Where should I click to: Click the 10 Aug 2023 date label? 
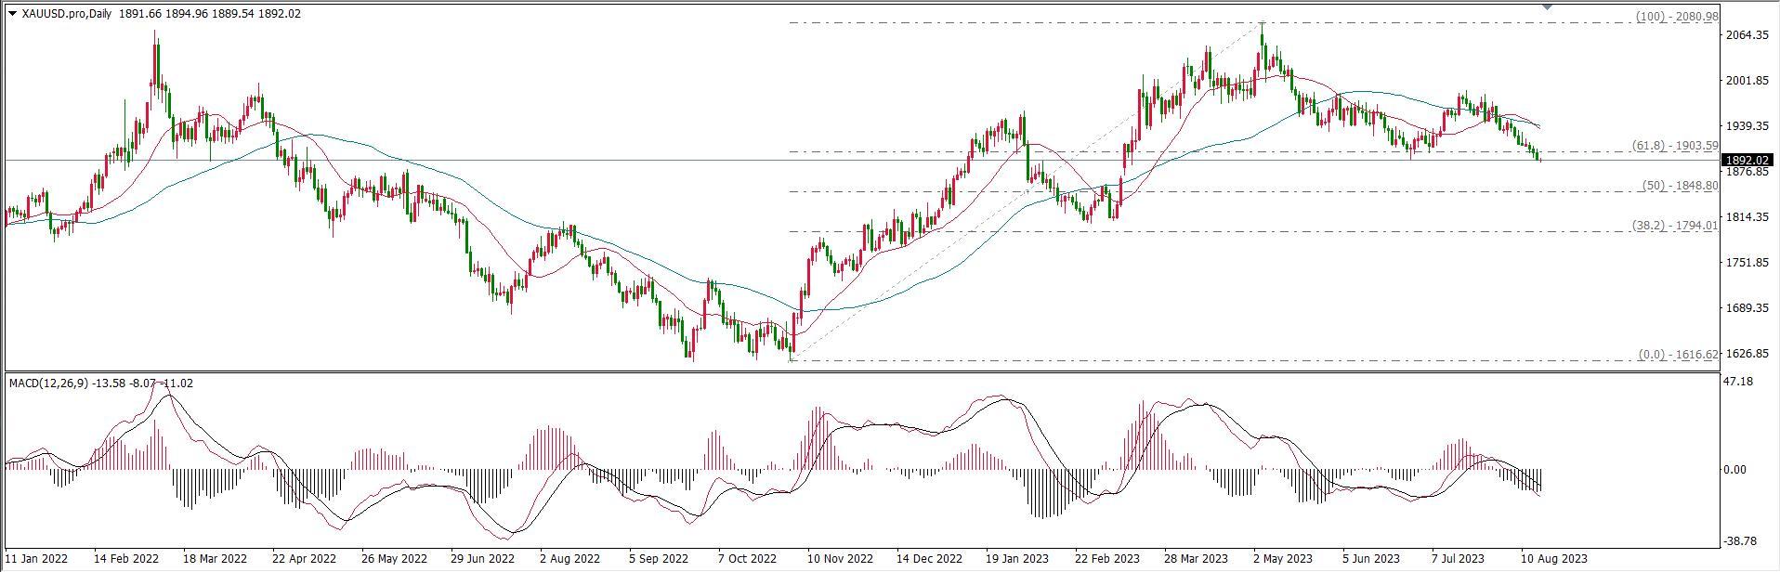[x=1553, y=559]
